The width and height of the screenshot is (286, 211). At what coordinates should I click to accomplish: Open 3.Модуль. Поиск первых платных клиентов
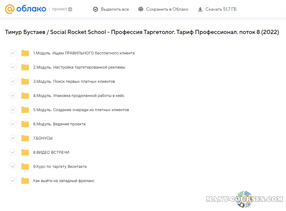pos(74,81)
